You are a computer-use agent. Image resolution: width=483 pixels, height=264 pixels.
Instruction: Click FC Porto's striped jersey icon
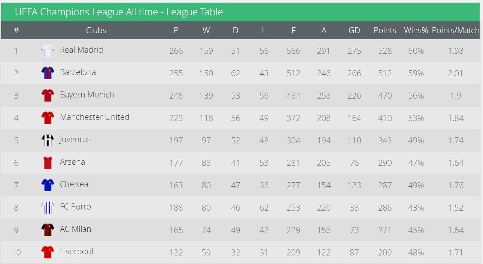pos(48,207)
